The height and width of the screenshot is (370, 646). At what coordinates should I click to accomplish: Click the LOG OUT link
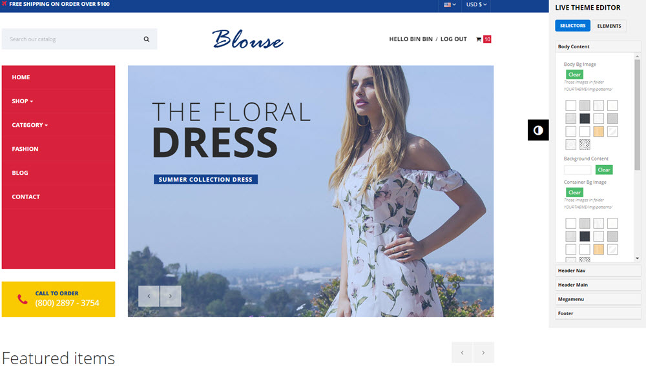[x=453, y=39]
